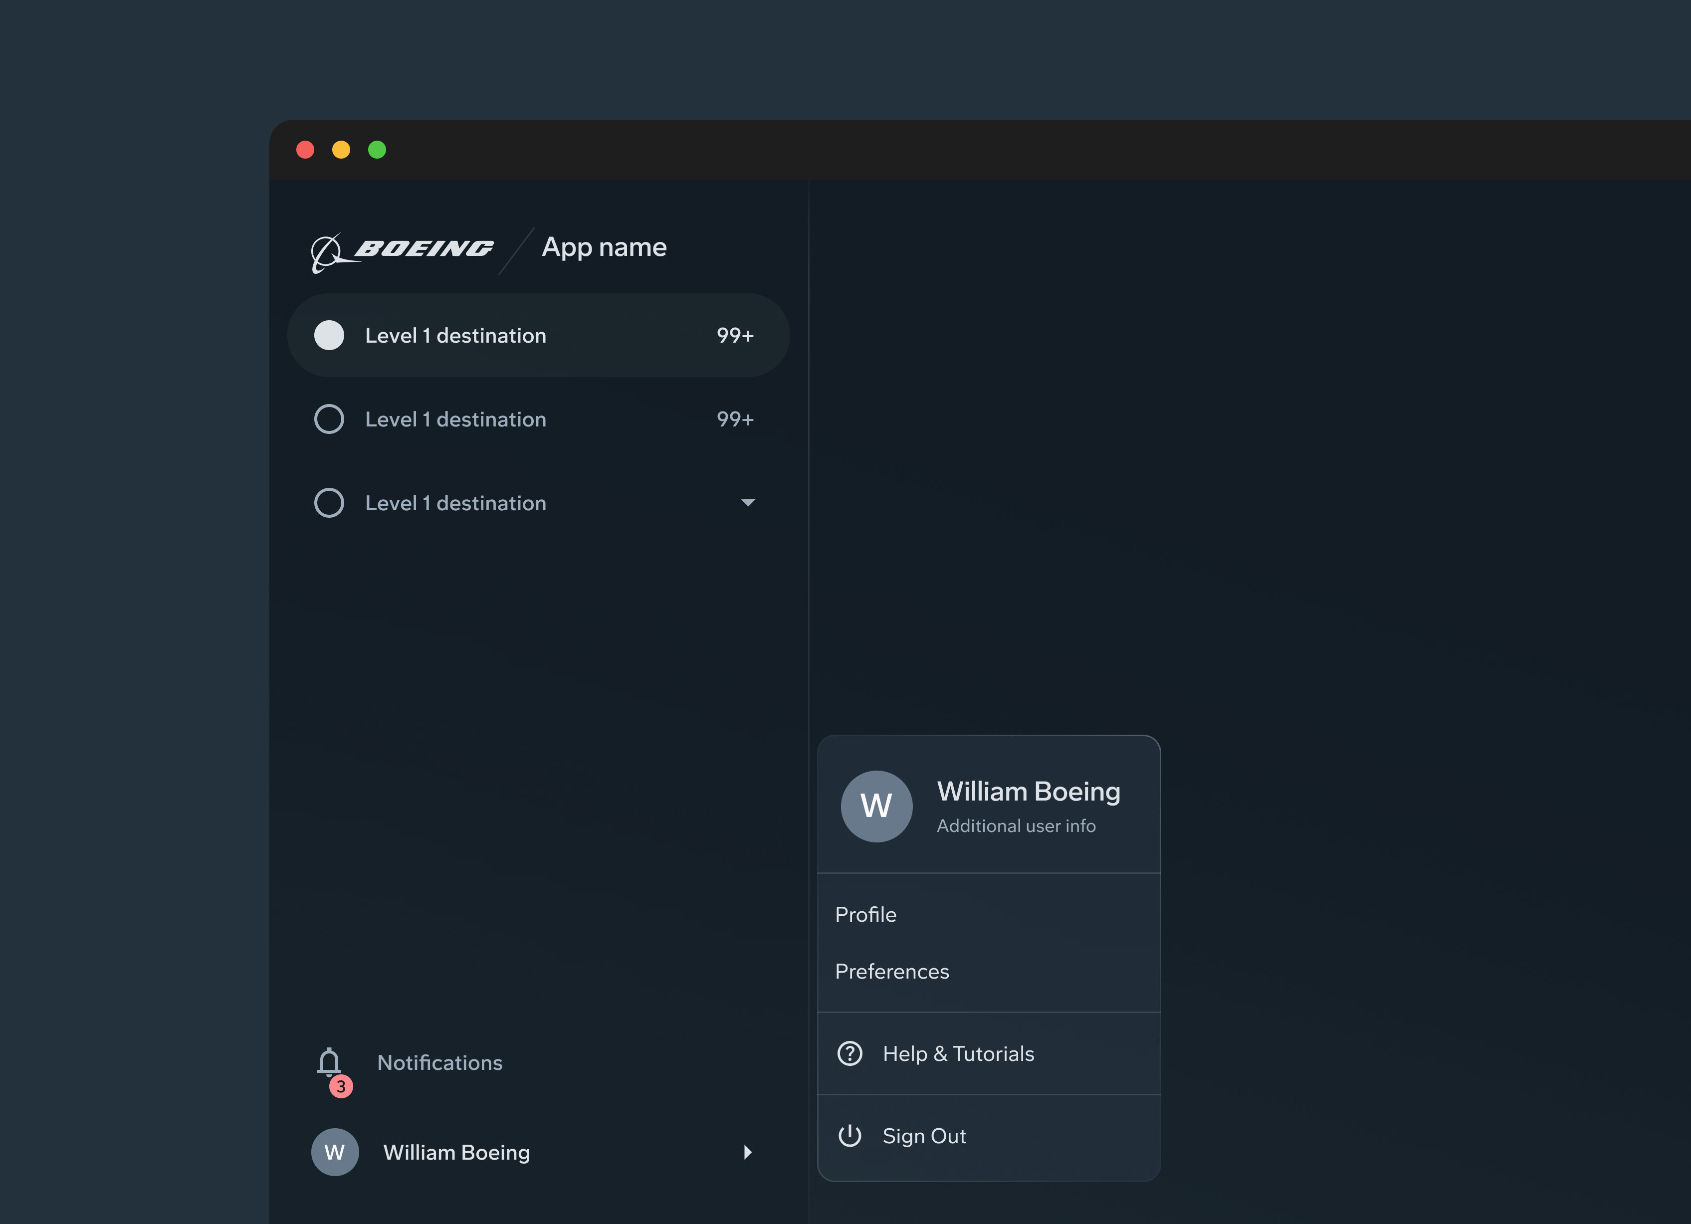Click arrow next to William Boeing in sidebar
Screen dimensions: 1691x1224
748,1152
